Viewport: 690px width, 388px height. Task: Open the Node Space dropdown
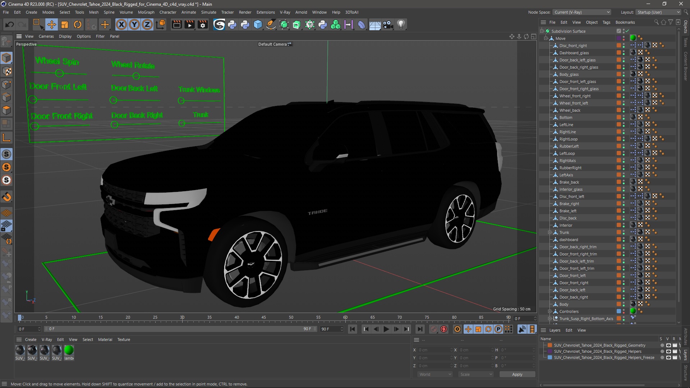point(582,12)
